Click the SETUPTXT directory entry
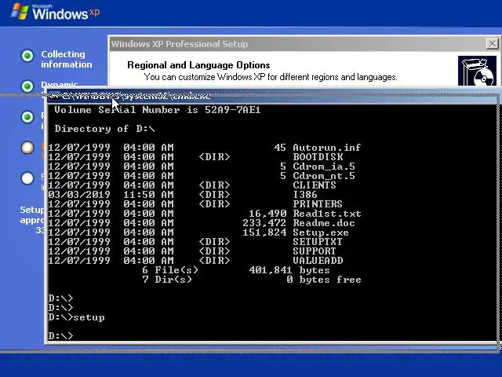 (318, 242)
